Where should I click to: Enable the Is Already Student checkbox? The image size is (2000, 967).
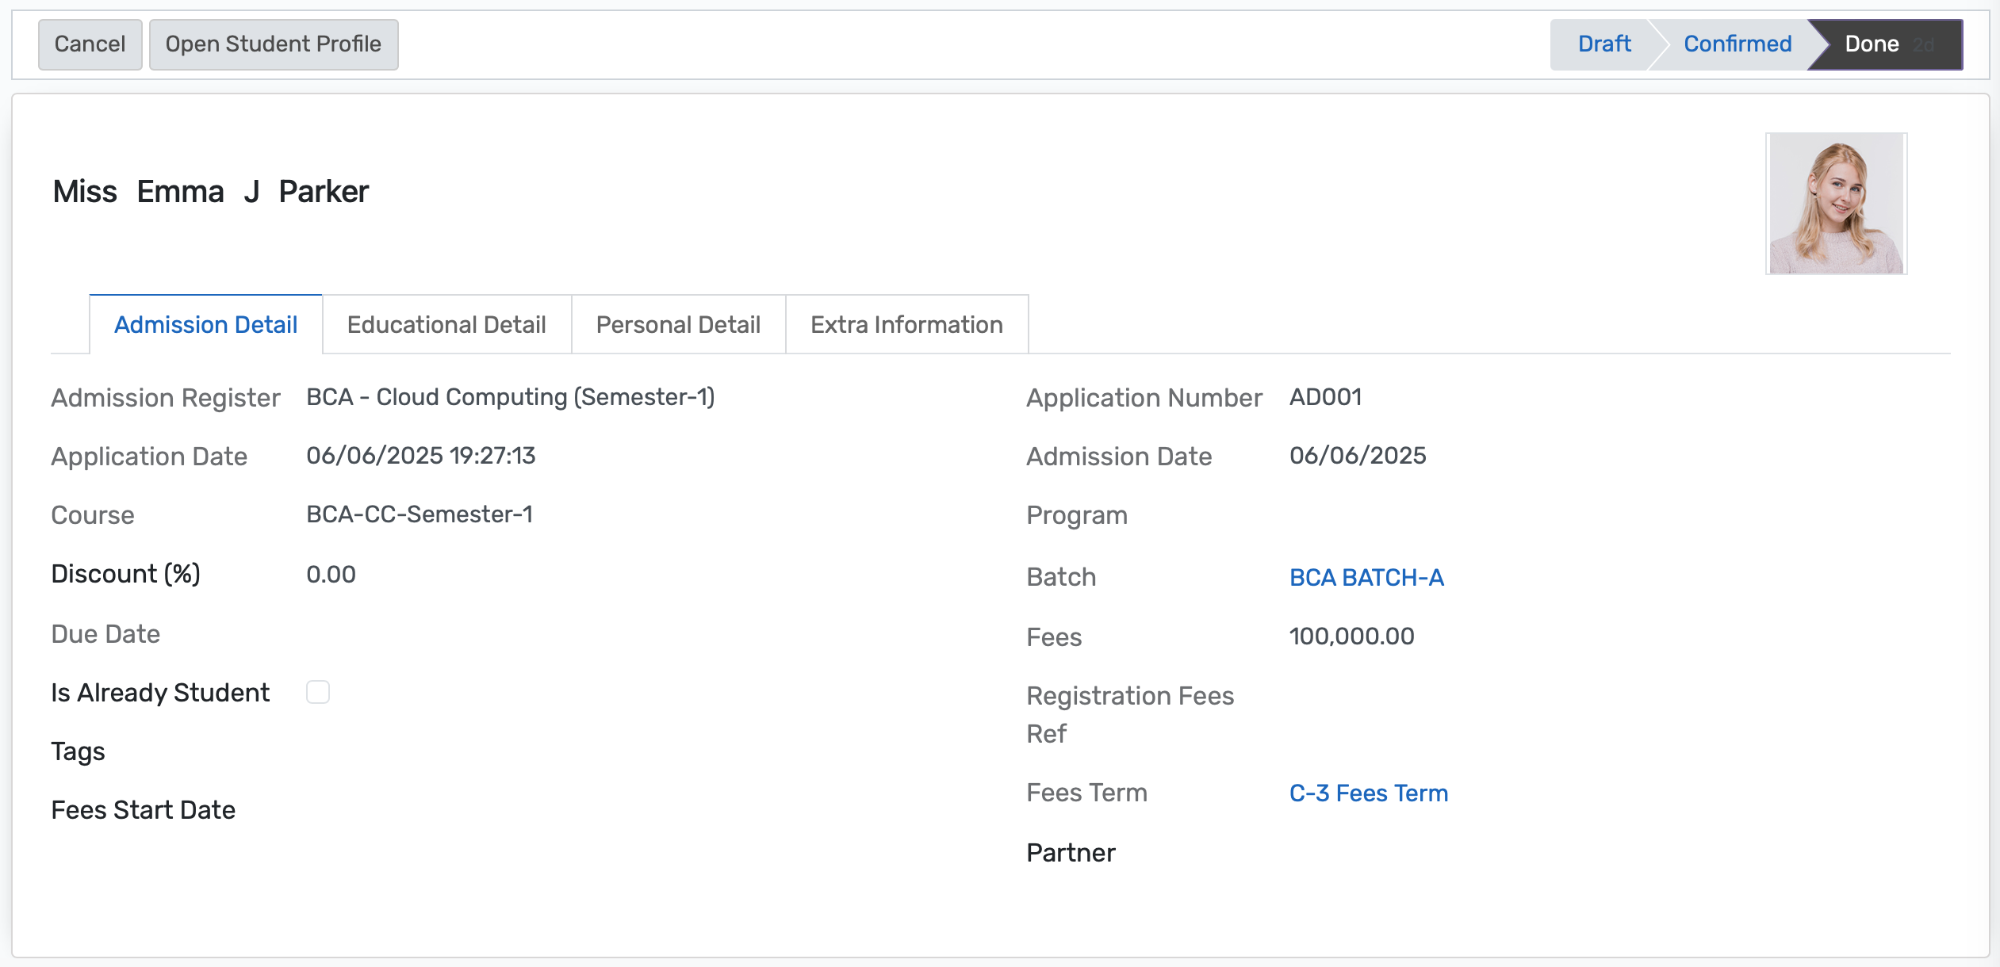318,692
